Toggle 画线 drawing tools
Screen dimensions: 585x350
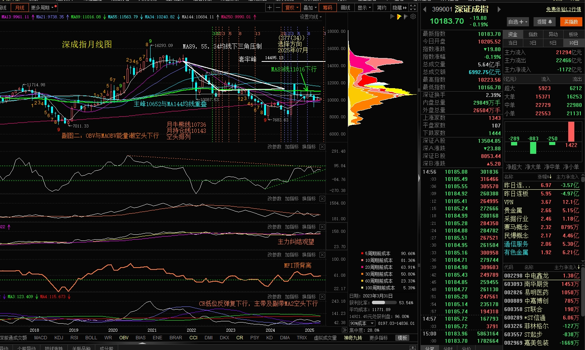pos(346,8)
